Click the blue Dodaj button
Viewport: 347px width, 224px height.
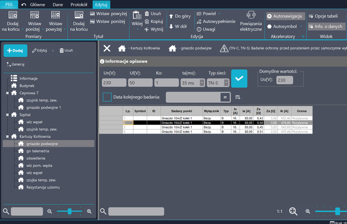pyautogui.click(x=16, y=51)
